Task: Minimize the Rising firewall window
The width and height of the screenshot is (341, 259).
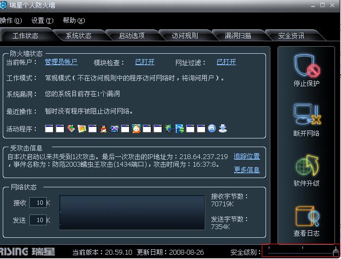Action: coord(313,5)
